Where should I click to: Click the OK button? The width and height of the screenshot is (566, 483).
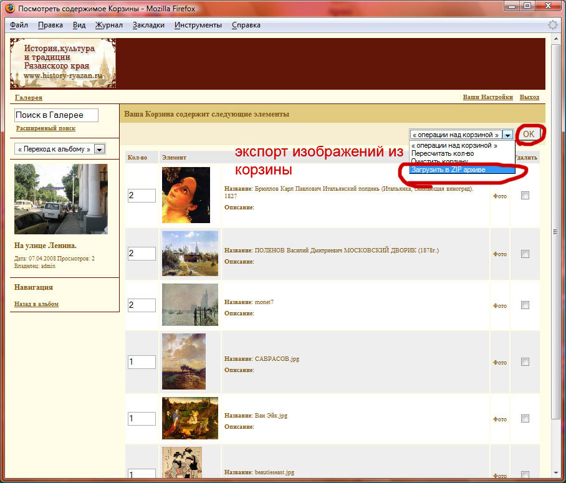pos(529,134)
